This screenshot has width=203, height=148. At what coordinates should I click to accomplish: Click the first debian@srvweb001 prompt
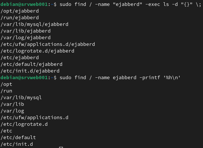point(24,4)
